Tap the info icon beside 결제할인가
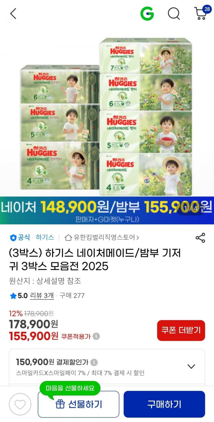The image size is (214, 422). point(94,362)
